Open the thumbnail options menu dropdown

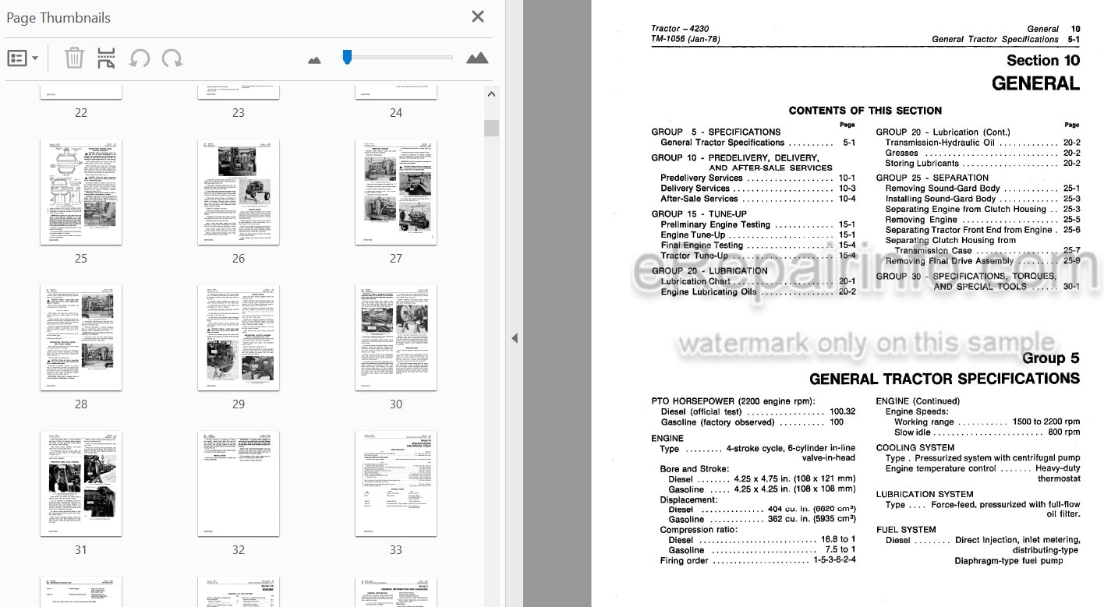pos(23,58)
